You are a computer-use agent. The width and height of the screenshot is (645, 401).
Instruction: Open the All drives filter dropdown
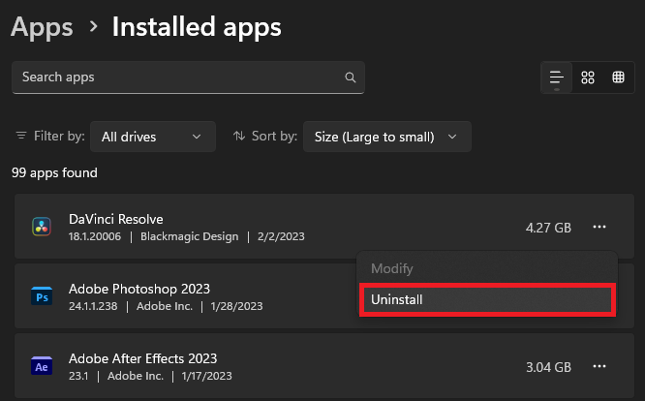pos(152,137)
